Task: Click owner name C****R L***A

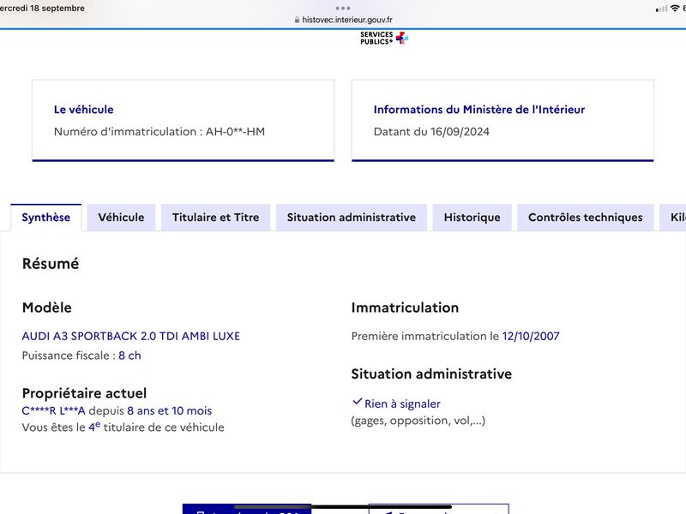Action: tap(53, 411)
